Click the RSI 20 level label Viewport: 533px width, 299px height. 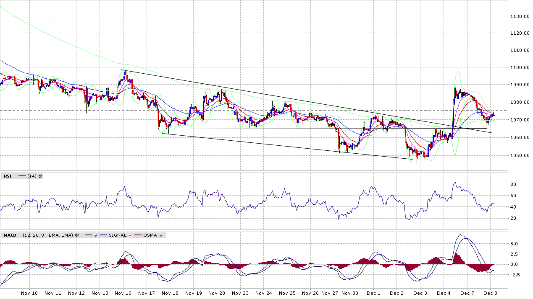point(513,218)
